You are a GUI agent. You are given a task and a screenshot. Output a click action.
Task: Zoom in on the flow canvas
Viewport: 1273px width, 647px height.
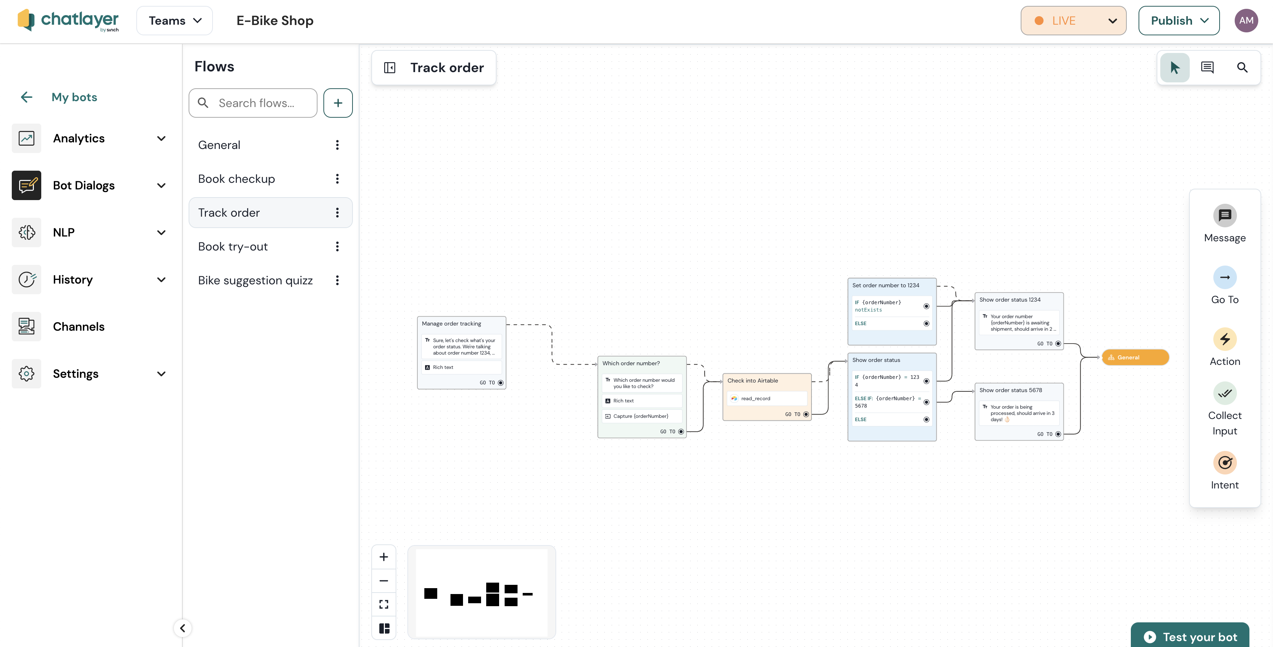(383, 557)
